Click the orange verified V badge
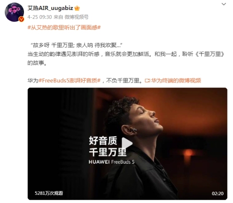This screenshot has height=203, width=233. [21, 19]
